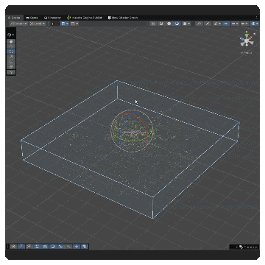Switch to Unlit sphere draw mode
The image size is (265, 265).
pos(169,24)
